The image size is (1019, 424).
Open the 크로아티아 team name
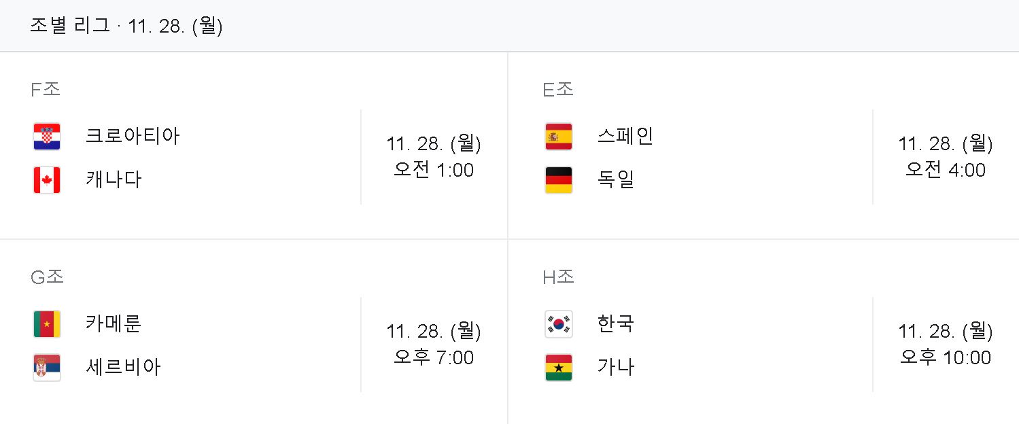pos(133,136)
